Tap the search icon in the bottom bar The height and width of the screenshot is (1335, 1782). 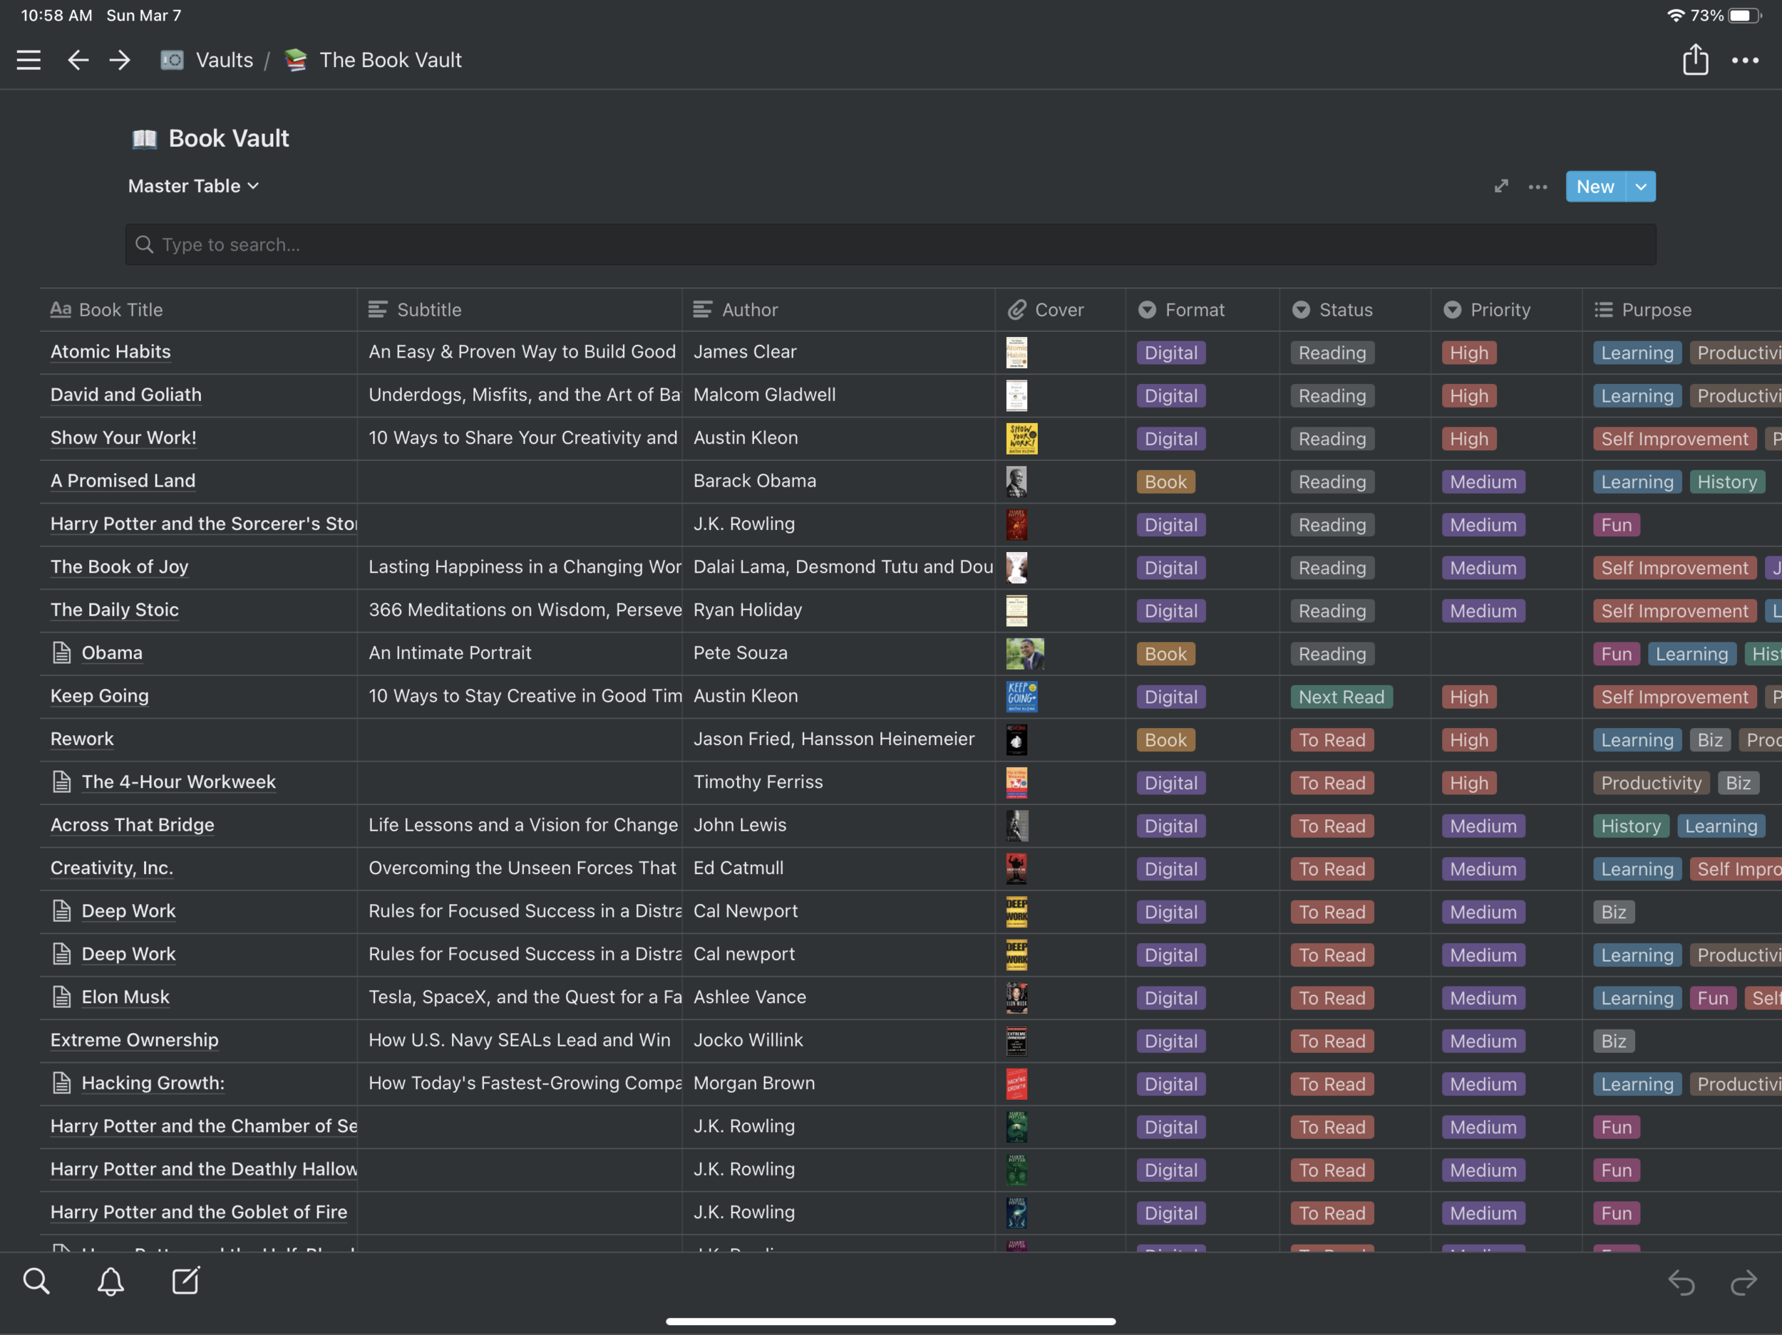click(x=36, y=1281)
